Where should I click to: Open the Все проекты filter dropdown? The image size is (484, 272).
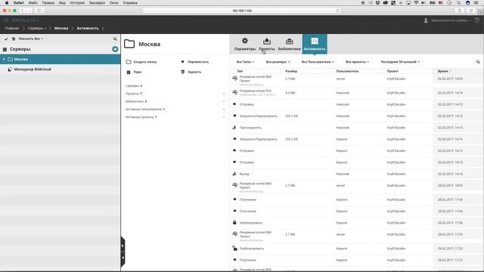357,62
